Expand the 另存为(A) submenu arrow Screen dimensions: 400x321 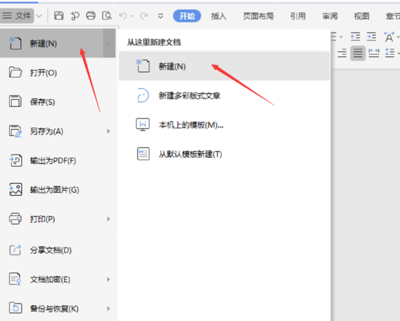pos(108,131)
